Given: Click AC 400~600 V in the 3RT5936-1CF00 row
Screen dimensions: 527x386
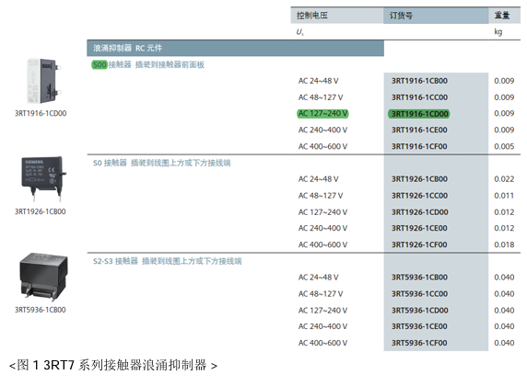Looking at the screenshot, I should click(322, 343).
